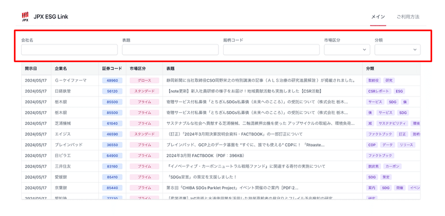Screen dimensions: 445x216
Task: Click the JPX ESG Link title
Action: (x=51, y=17)
